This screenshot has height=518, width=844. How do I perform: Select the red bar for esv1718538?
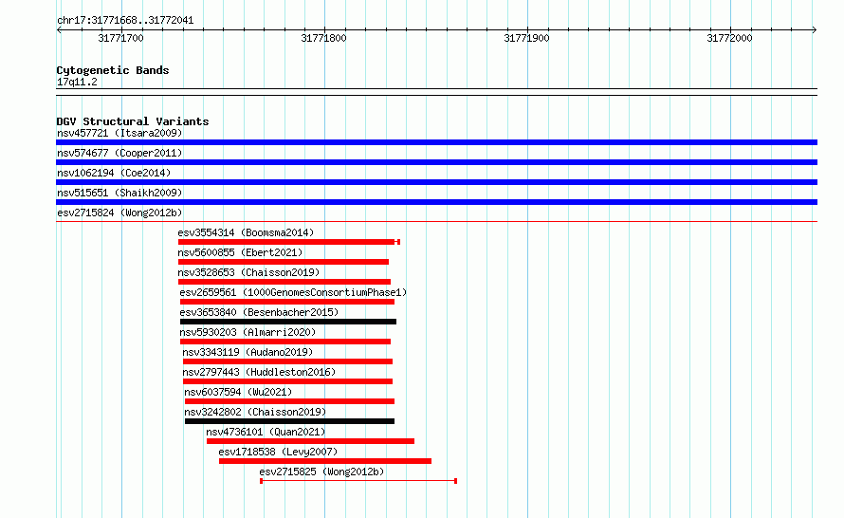tap(325, 461)
